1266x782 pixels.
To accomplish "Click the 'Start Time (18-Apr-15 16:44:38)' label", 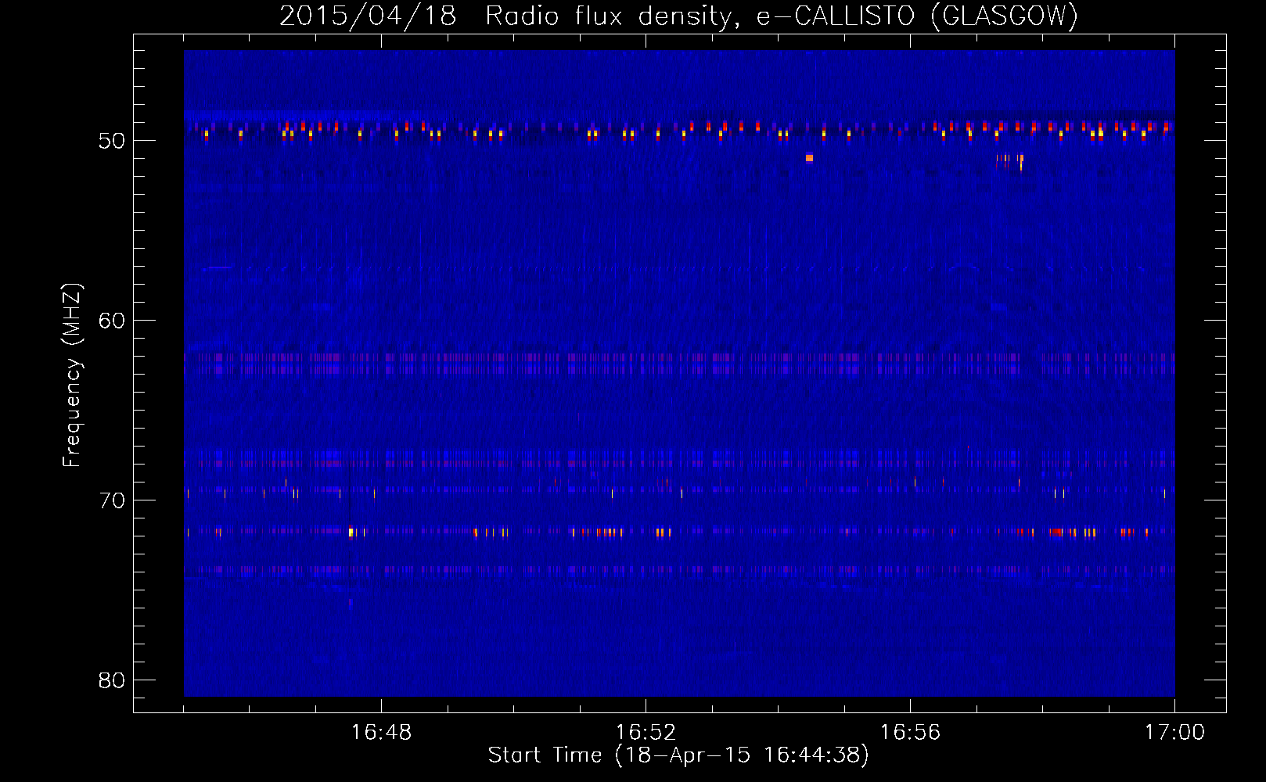I will coord(678,755).
